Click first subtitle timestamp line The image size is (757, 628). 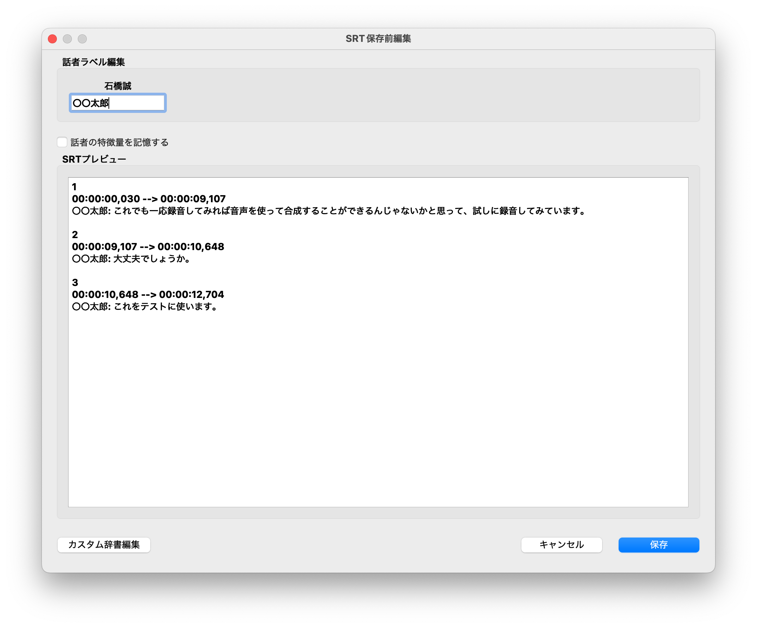[x=149, y=199]
